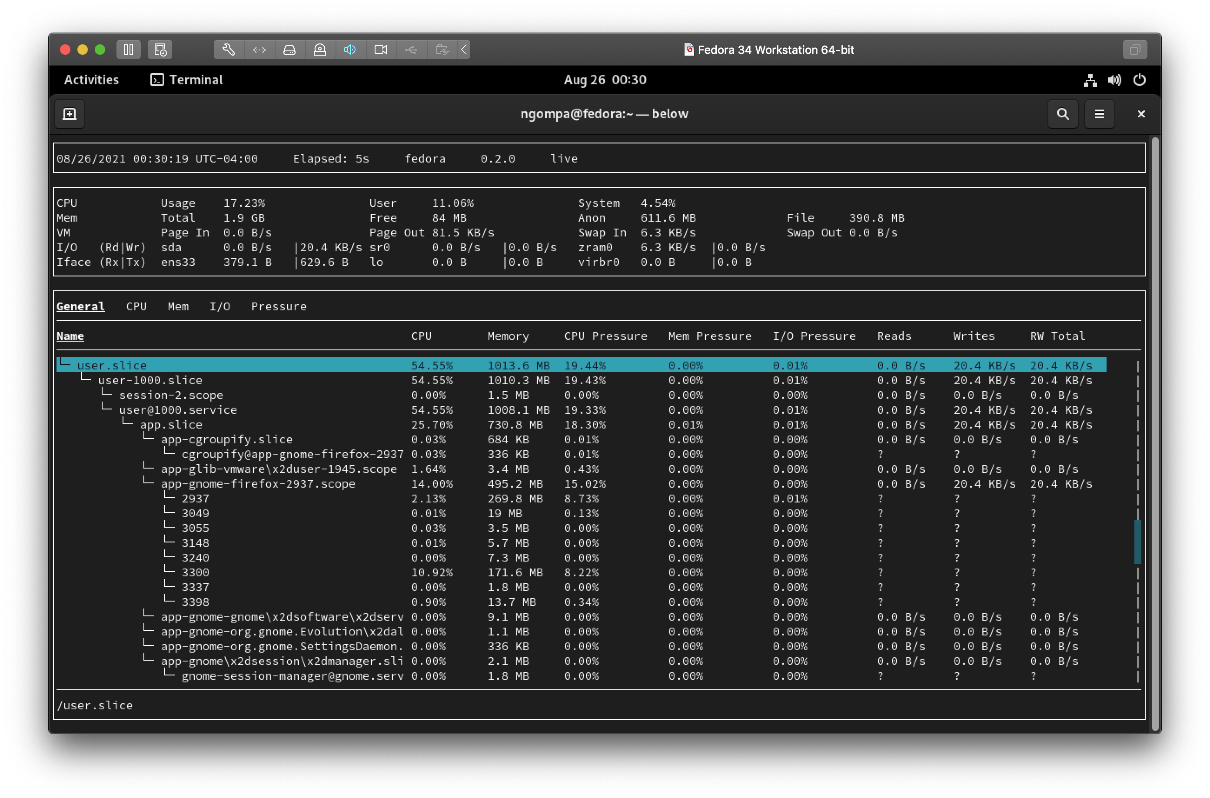This screenshot has height=798, width=1210.
Task: Click the network adapter arrows icon
Action: click(x=259, y=50)
